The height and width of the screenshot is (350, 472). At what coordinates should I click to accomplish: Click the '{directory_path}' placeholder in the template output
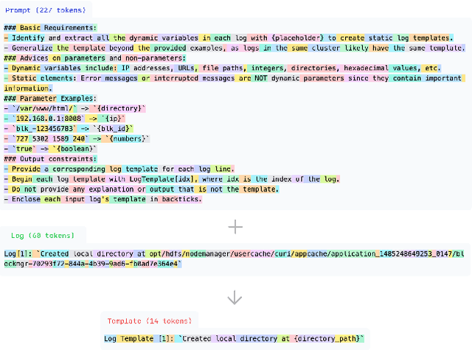329,338
